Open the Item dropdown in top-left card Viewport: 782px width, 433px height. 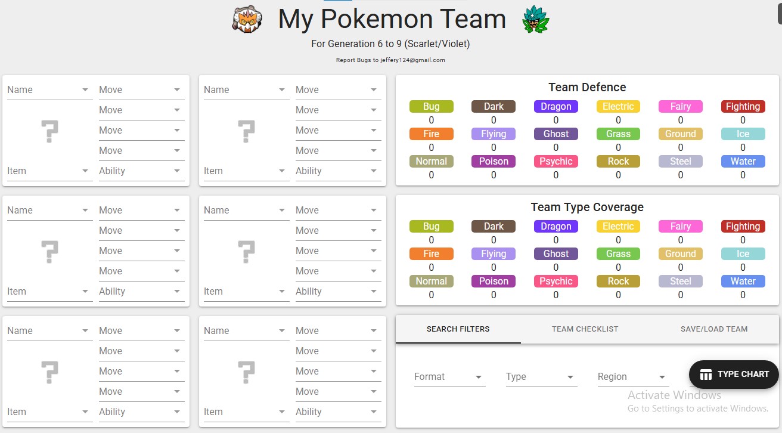pyautogui.click(x=49, y=171)
